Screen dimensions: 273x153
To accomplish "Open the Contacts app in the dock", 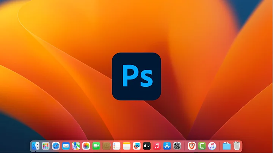I will pos(107,146).
